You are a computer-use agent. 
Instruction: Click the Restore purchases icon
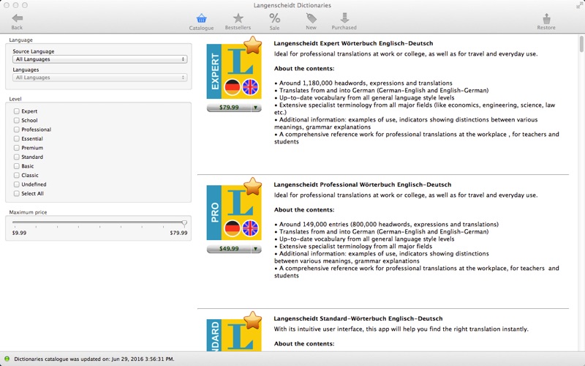(x=546, y=18)
